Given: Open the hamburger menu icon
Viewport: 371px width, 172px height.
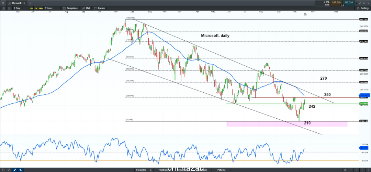Looking at the screenshot, I should point(3,3).
